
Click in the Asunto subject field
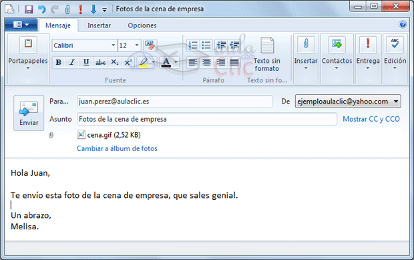pos(207,119)
